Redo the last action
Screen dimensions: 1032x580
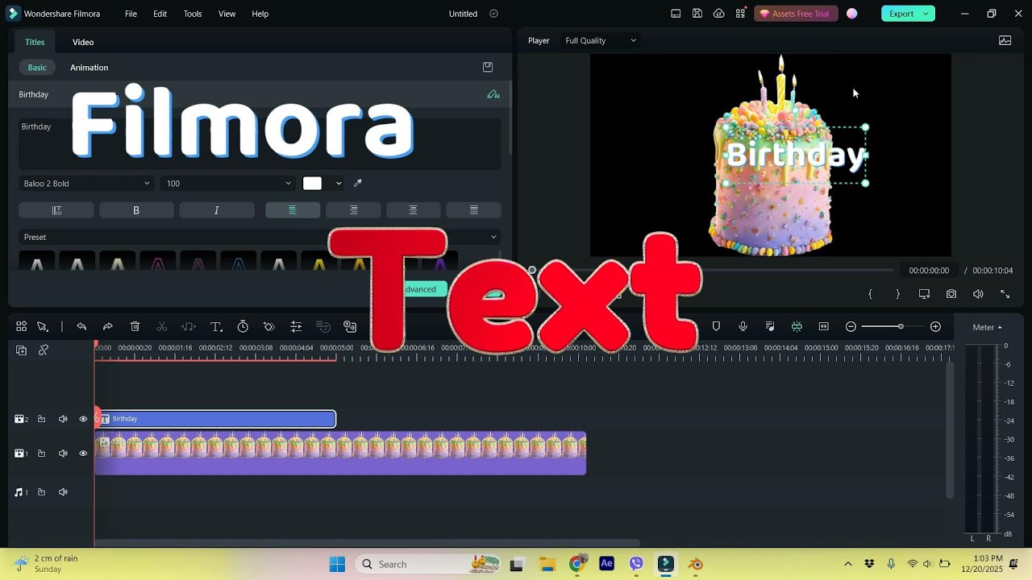click(x=107, y=326)
